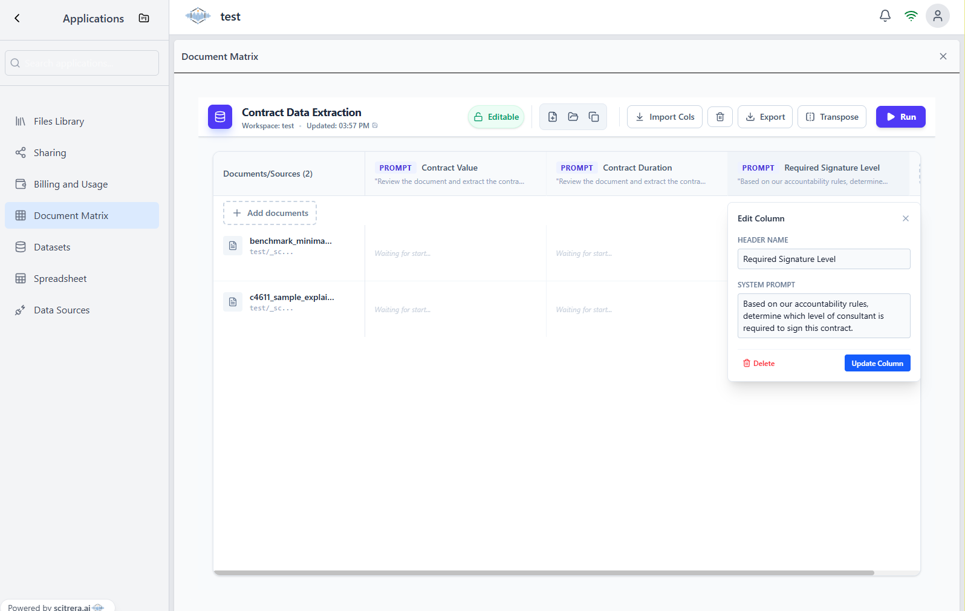Click the c4611_sample_explai... document name
This screenshot has height=611, width=965.
click(x=291, y=297)
